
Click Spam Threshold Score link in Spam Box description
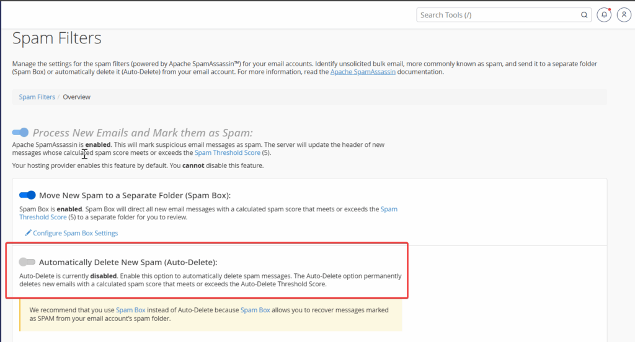coord(389,209)
